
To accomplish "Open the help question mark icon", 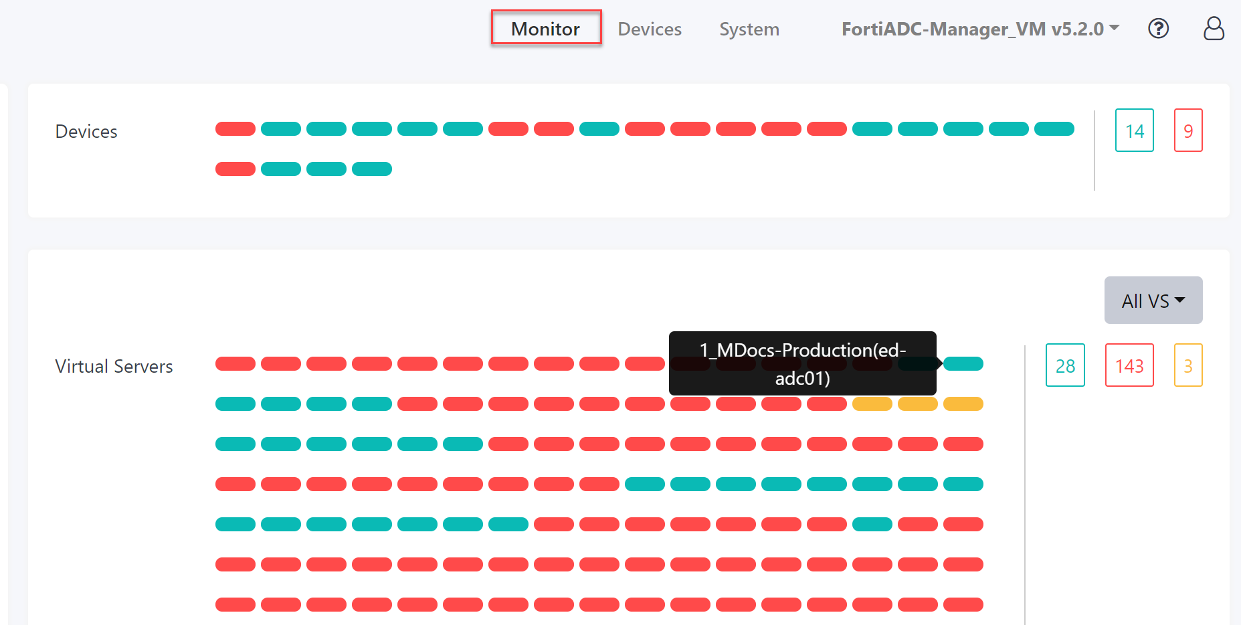I will (1158, 29).
